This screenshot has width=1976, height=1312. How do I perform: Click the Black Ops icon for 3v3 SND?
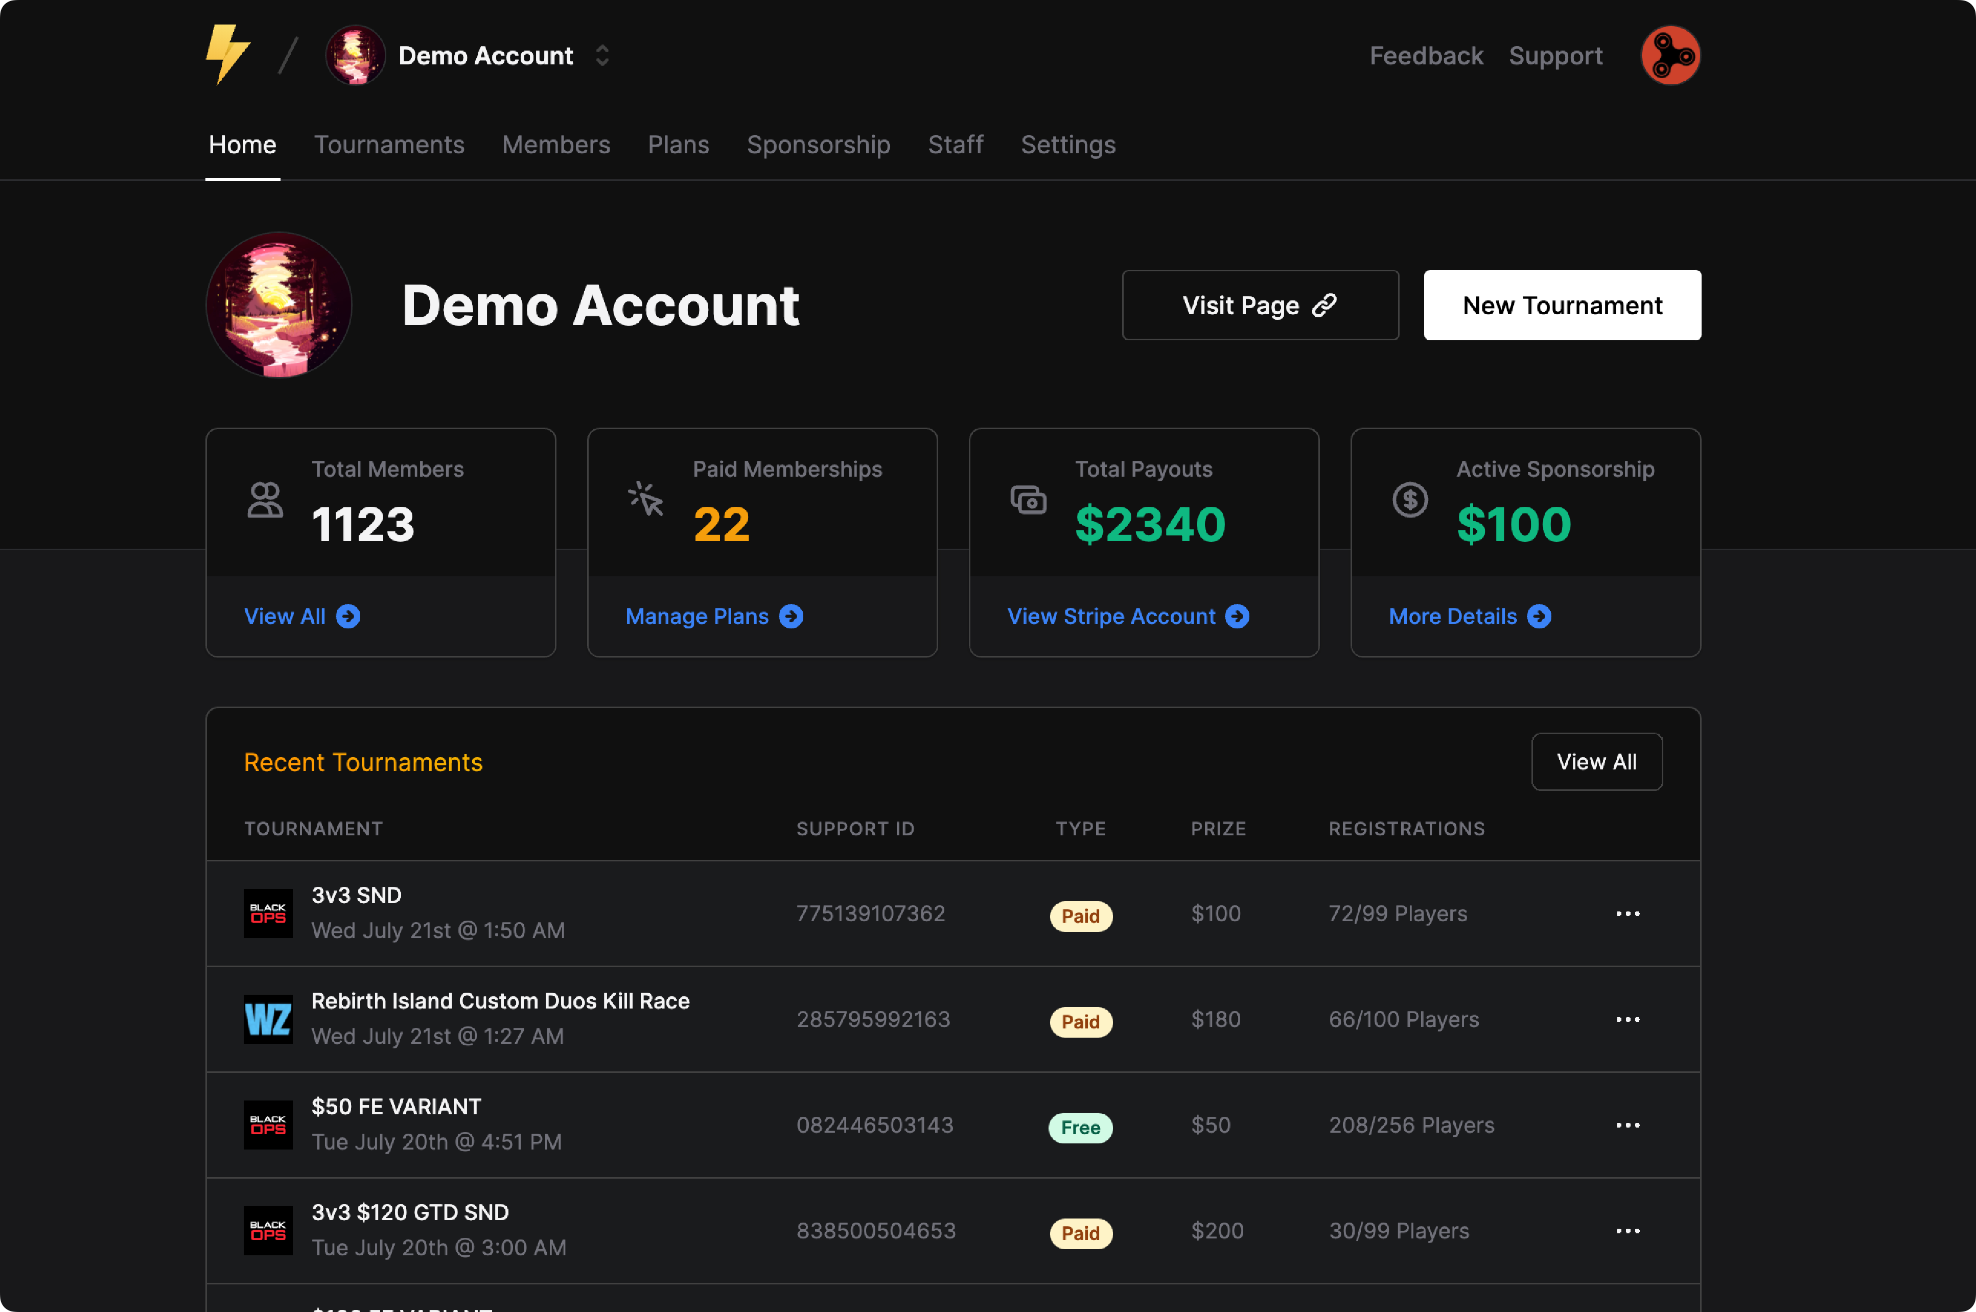268,913
